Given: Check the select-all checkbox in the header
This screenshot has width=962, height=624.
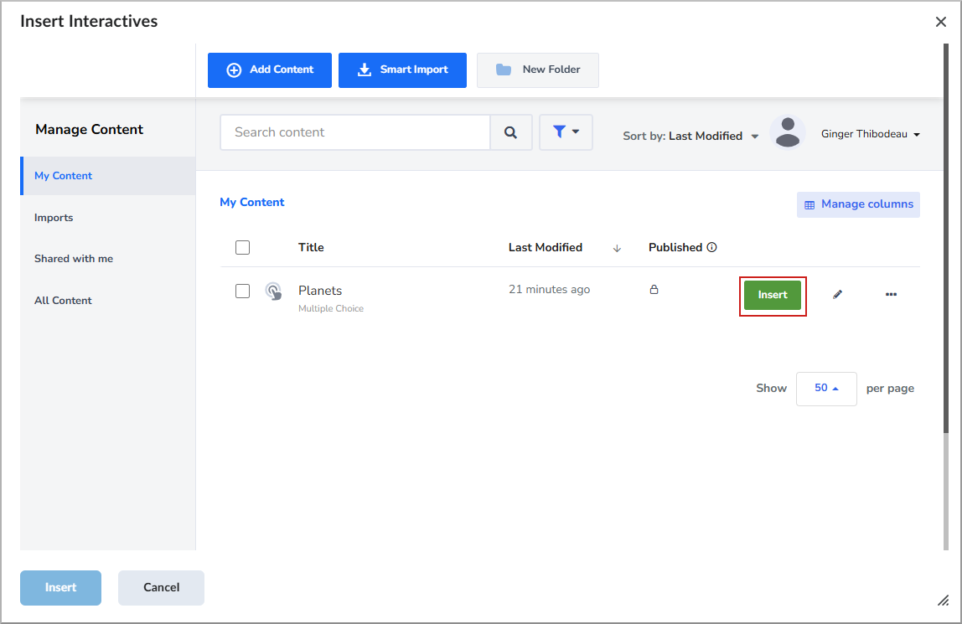Looking at the screenshot, I should pyautogui.click(x=242, y=247).
